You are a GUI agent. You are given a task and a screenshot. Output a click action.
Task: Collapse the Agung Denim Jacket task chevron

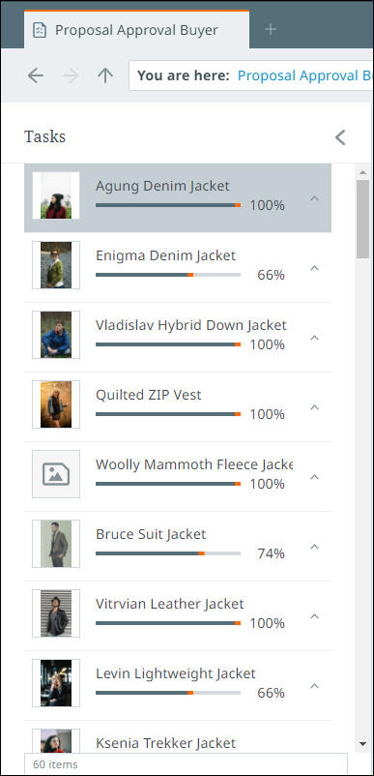tap(314, 198)
